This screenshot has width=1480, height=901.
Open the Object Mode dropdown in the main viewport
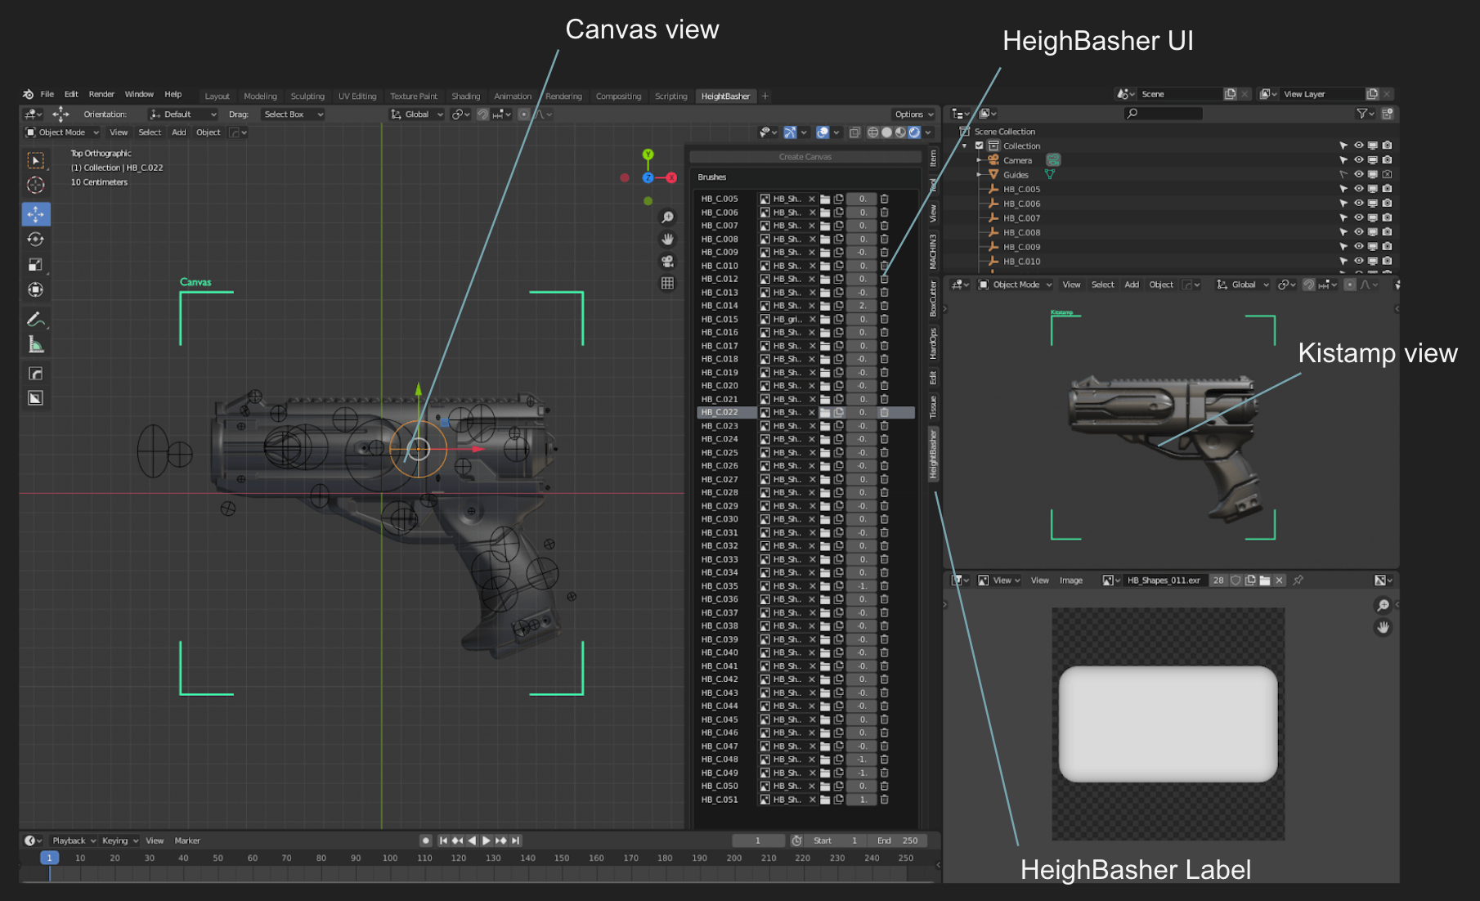(62, 132)
